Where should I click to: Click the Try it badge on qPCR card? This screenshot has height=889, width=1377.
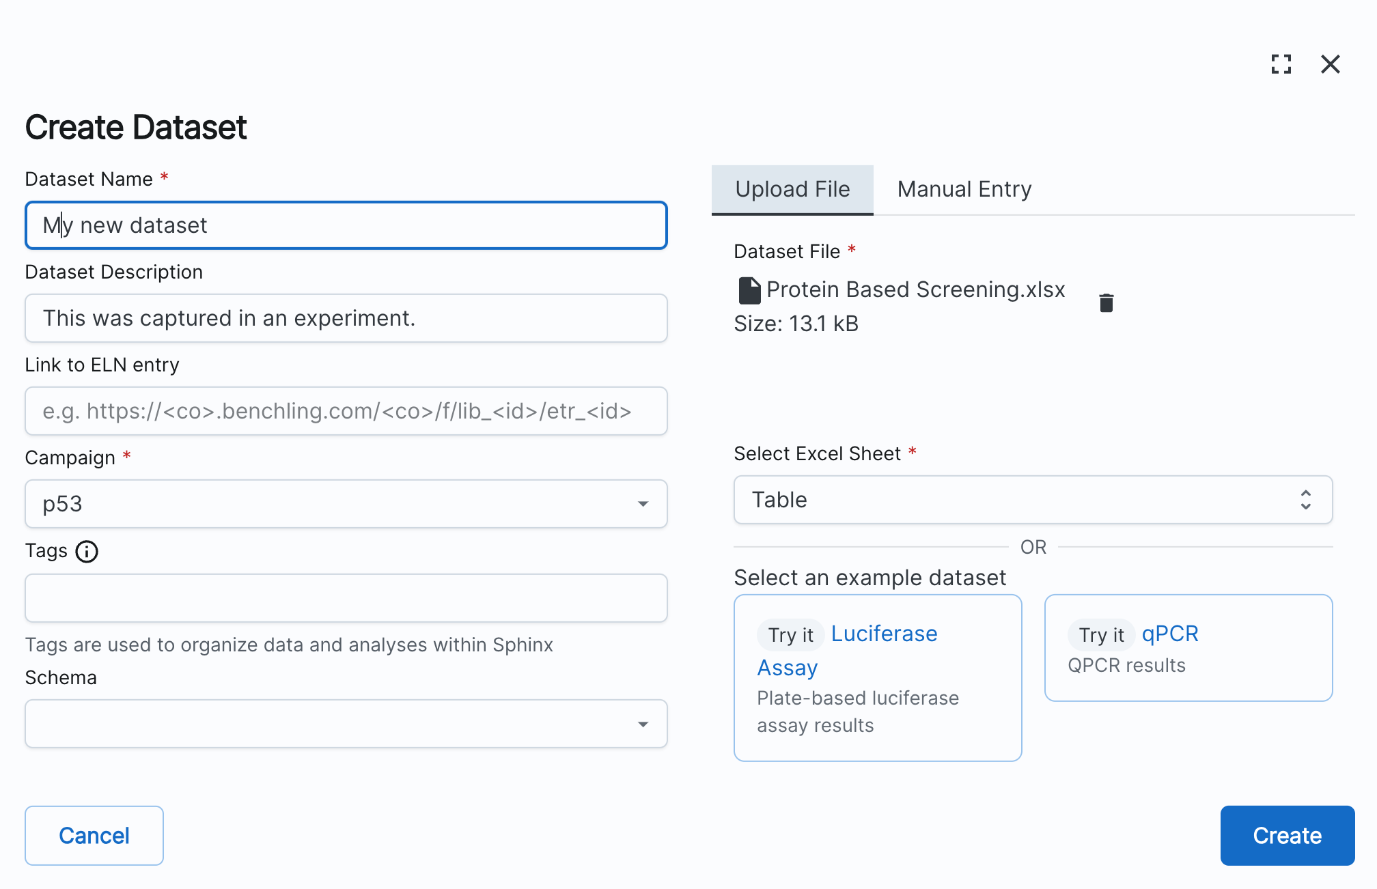[1100, 634]
